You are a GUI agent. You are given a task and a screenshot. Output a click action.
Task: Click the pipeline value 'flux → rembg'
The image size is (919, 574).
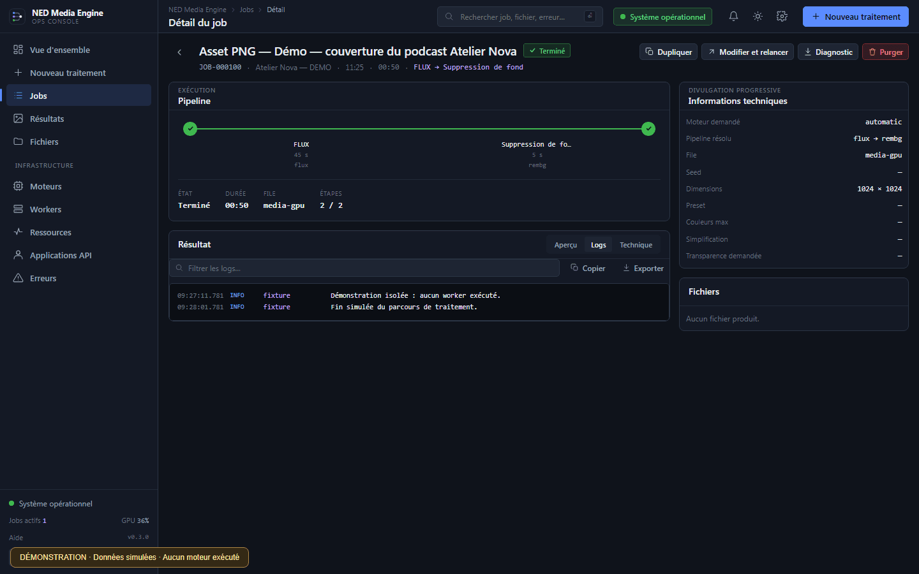(x=878, y=138)
